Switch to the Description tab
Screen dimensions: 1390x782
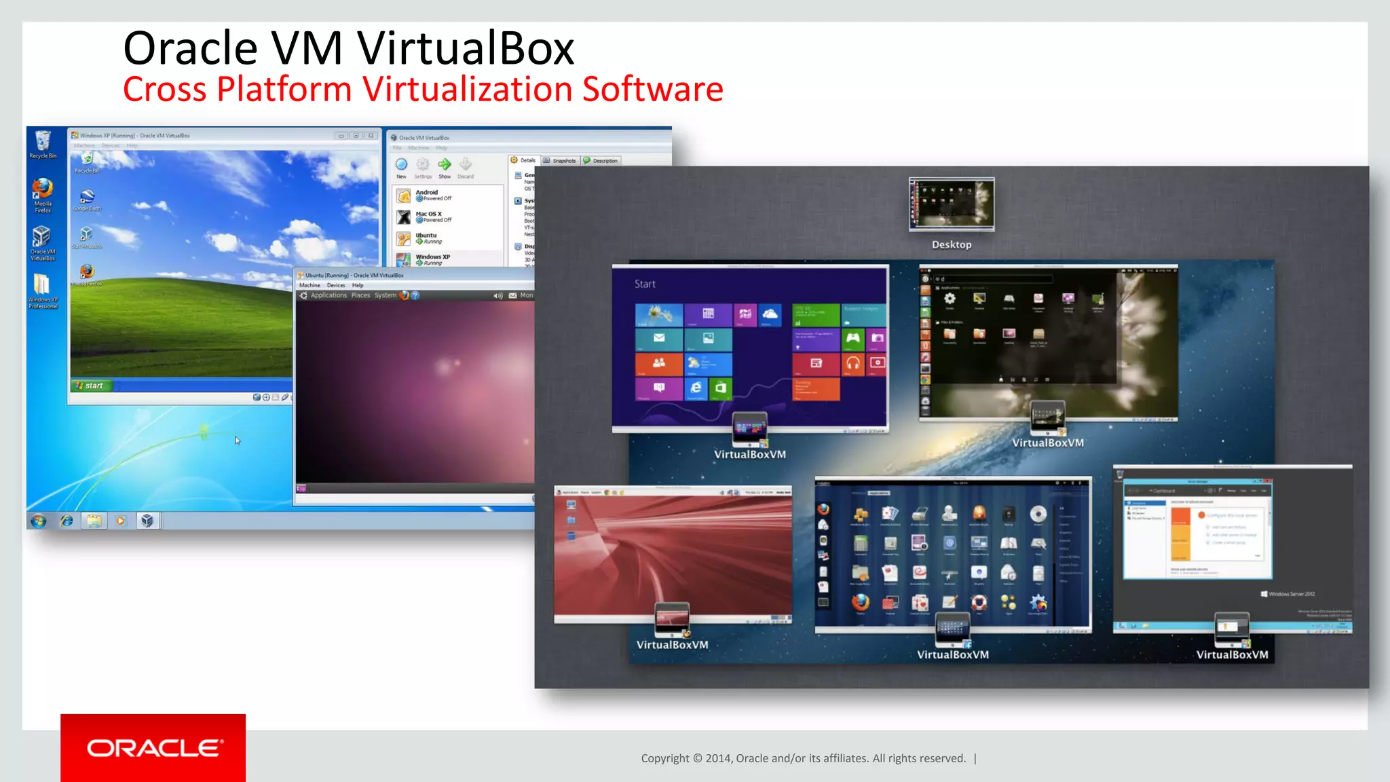601,161
